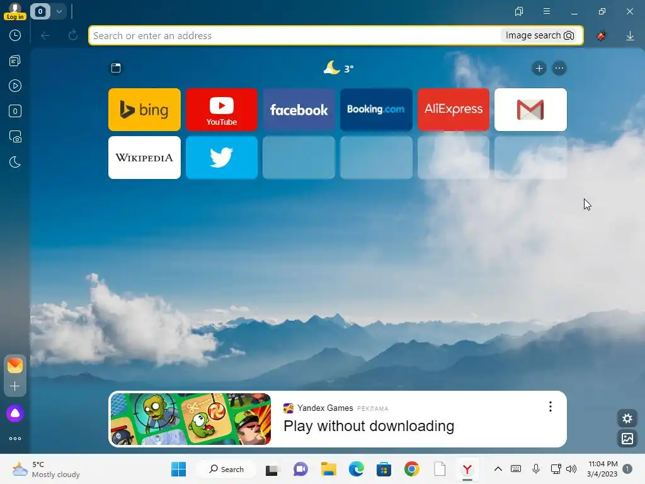Open the blank document icon in taskbar
This screenshot has height=484, width=645.
440,469
